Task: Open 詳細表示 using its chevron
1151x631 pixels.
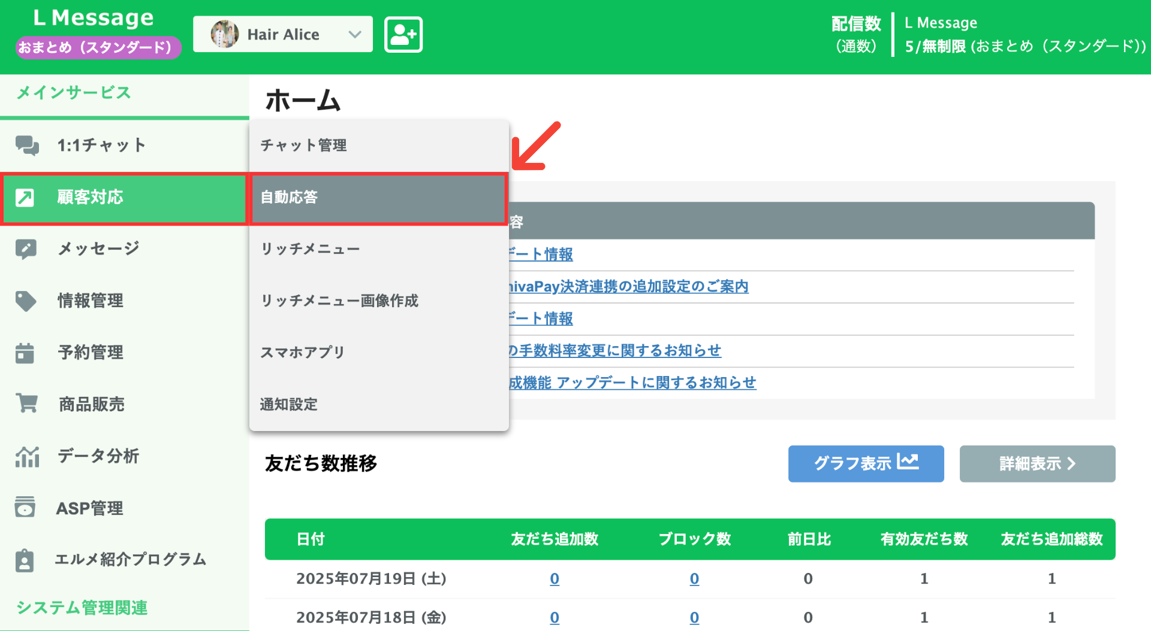Action: coord(1036,463)
